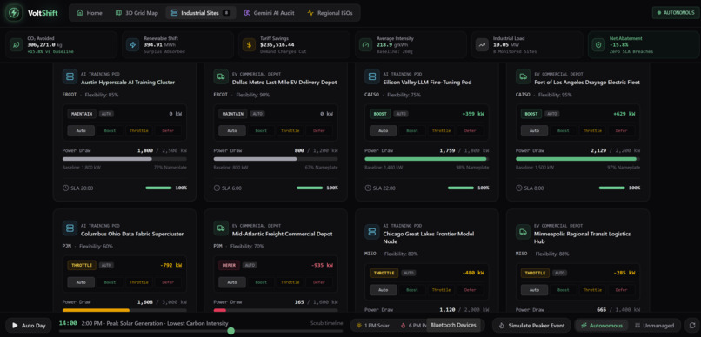Click the Renewable Shift bolt icon
701x337 pixels.
pyautogui.click(x=133, y=44)
